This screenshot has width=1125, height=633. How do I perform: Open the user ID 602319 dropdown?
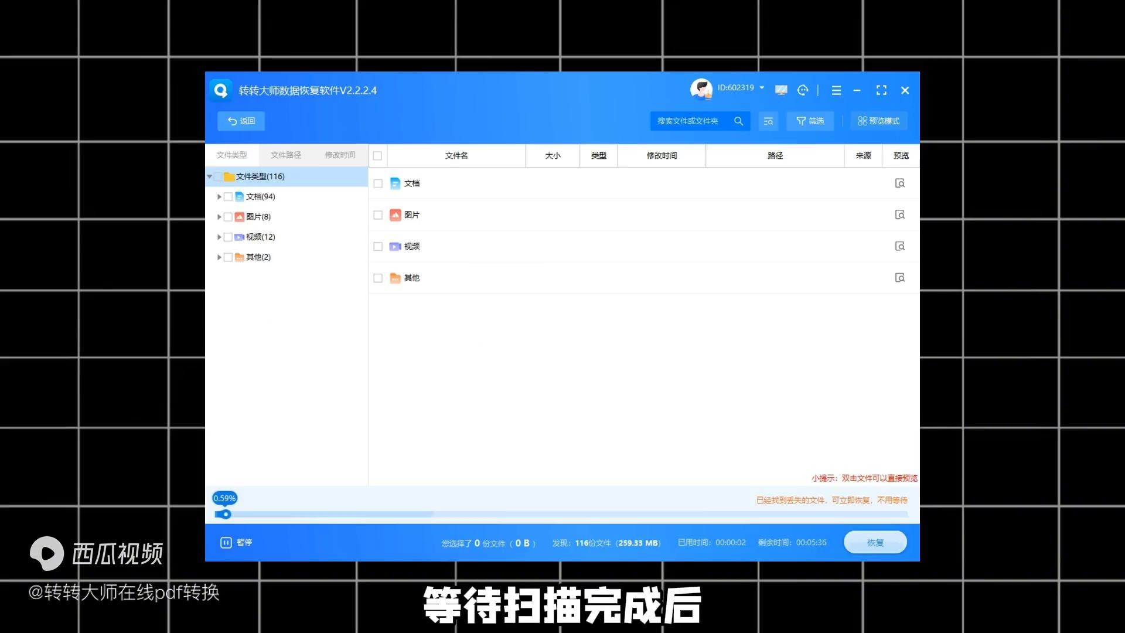762,88
